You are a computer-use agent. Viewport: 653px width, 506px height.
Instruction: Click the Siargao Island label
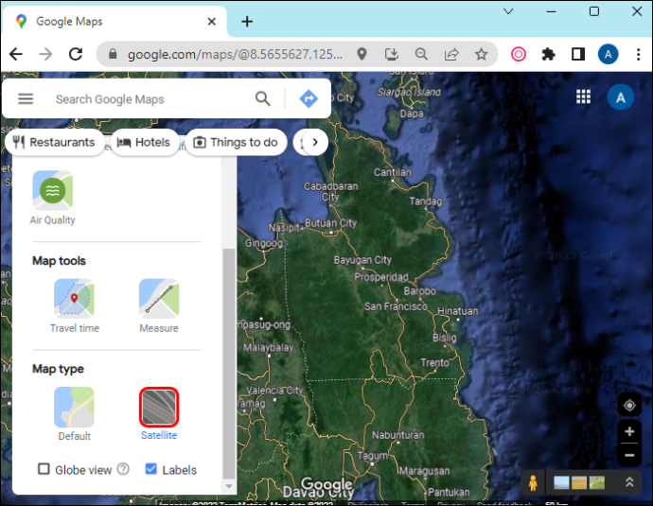[x=409, y=92]
